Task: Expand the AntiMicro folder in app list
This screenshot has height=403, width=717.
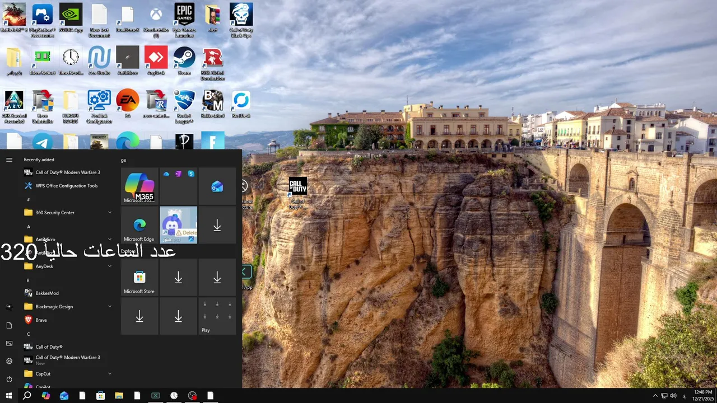Action: pos(67,240)
